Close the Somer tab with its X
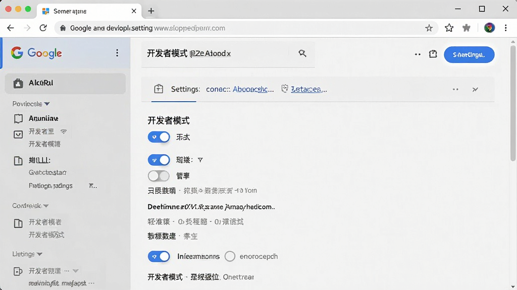Image resolution: width=517 pixels, height=290 pixels. (134, 11)
